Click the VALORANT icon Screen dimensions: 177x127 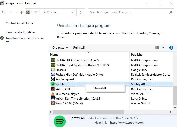click(x=53, y=89)
